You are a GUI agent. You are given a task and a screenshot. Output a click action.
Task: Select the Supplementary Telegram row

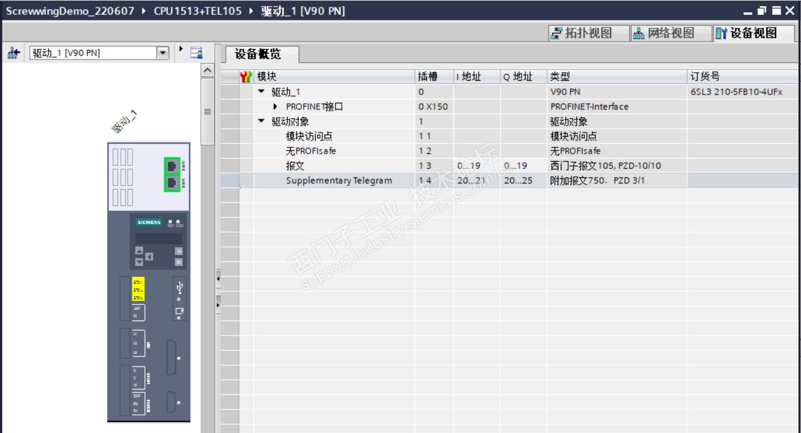(510, 181)
